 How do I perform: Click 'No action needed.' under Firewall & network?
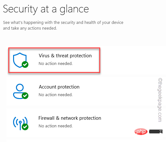coord(56,126)
